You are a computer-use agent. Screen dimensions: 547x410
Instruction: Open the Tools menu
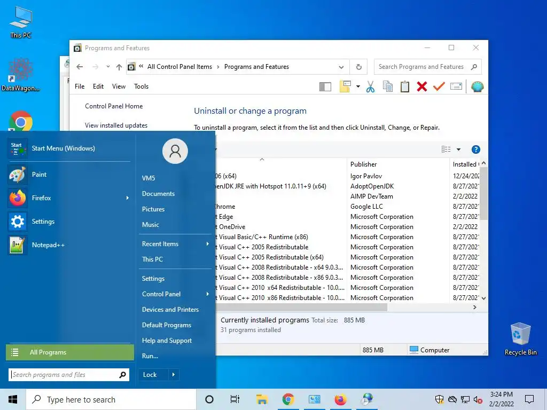141,86
